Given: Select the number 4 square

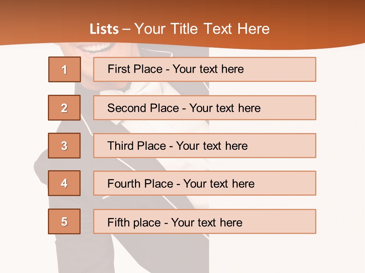Looking at the screenshot, I should point(64,183).
